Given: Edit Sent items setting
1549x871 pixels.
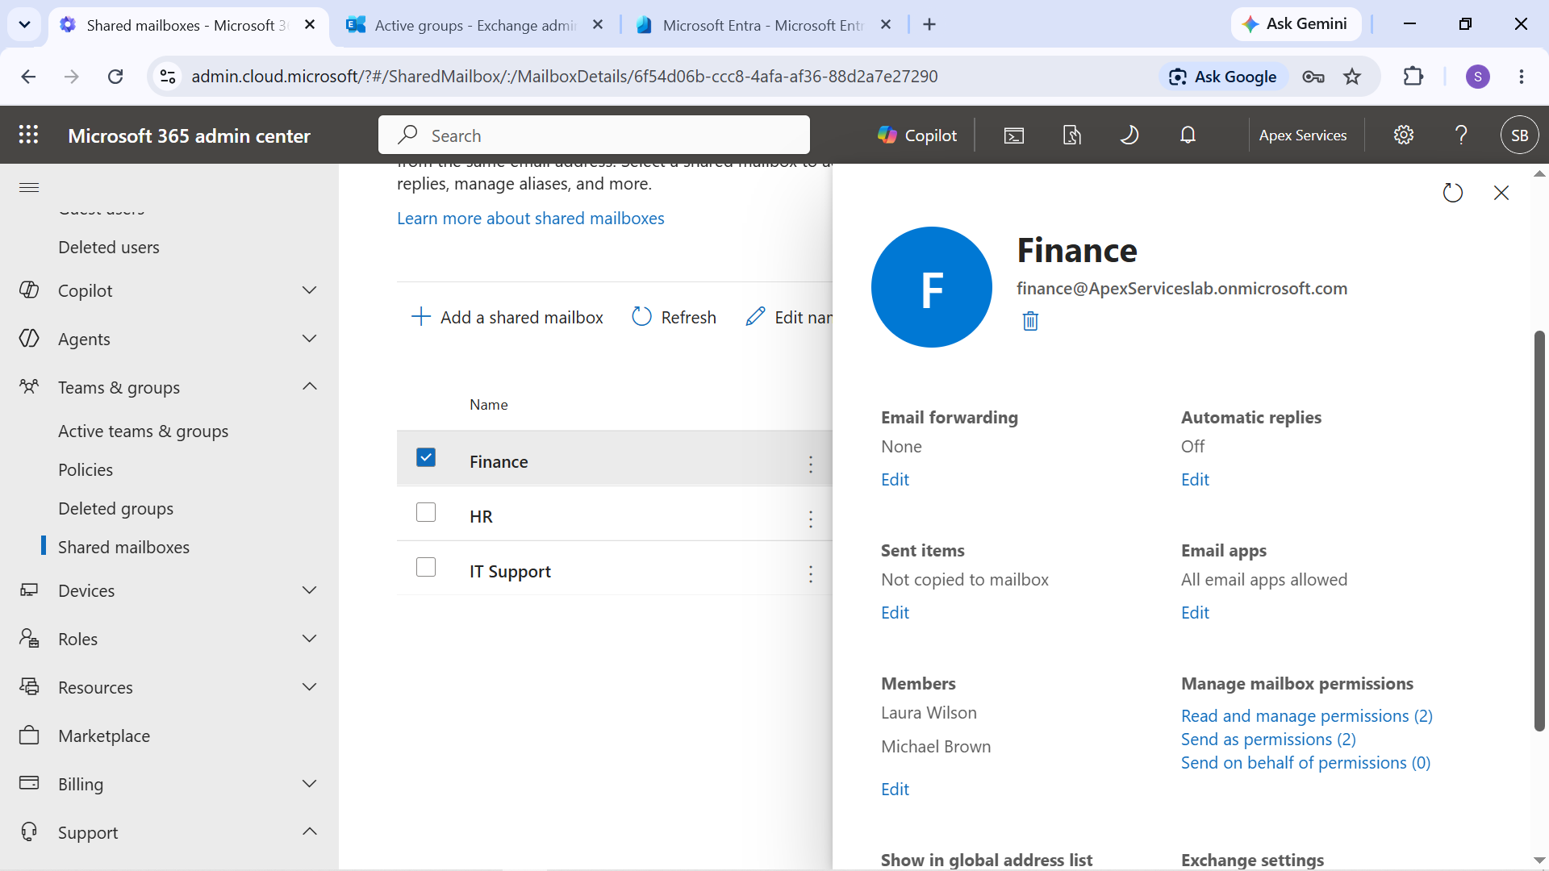Looking at the screenshot, I should coord(895,613).
